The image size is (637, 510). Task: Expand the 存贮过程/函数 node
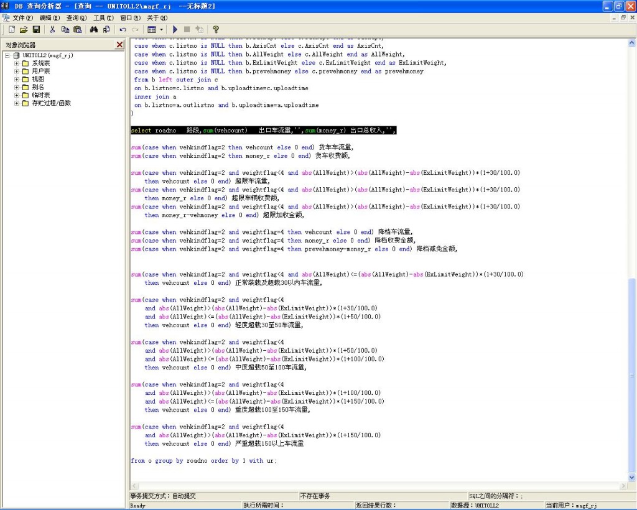coord(17,103)
